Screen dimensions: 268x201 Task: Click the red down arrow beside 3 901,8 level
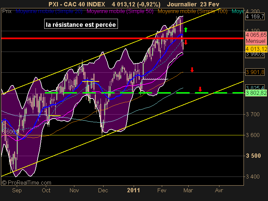tap(192, 70)
